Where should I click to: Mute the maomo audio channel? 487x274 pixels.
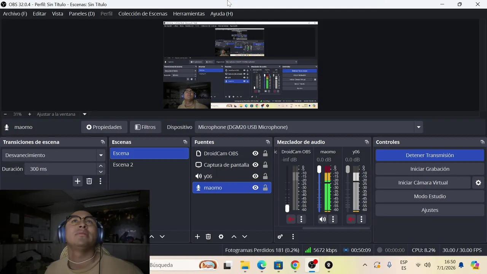tap(323, 219)
